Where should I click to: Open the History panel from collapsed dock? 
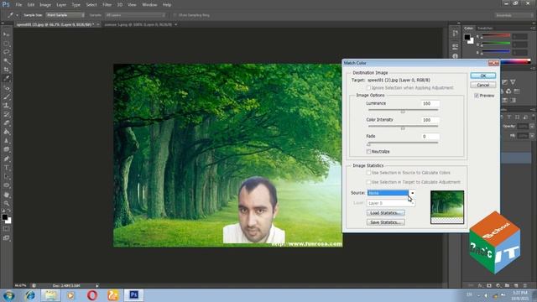[455, 34]
